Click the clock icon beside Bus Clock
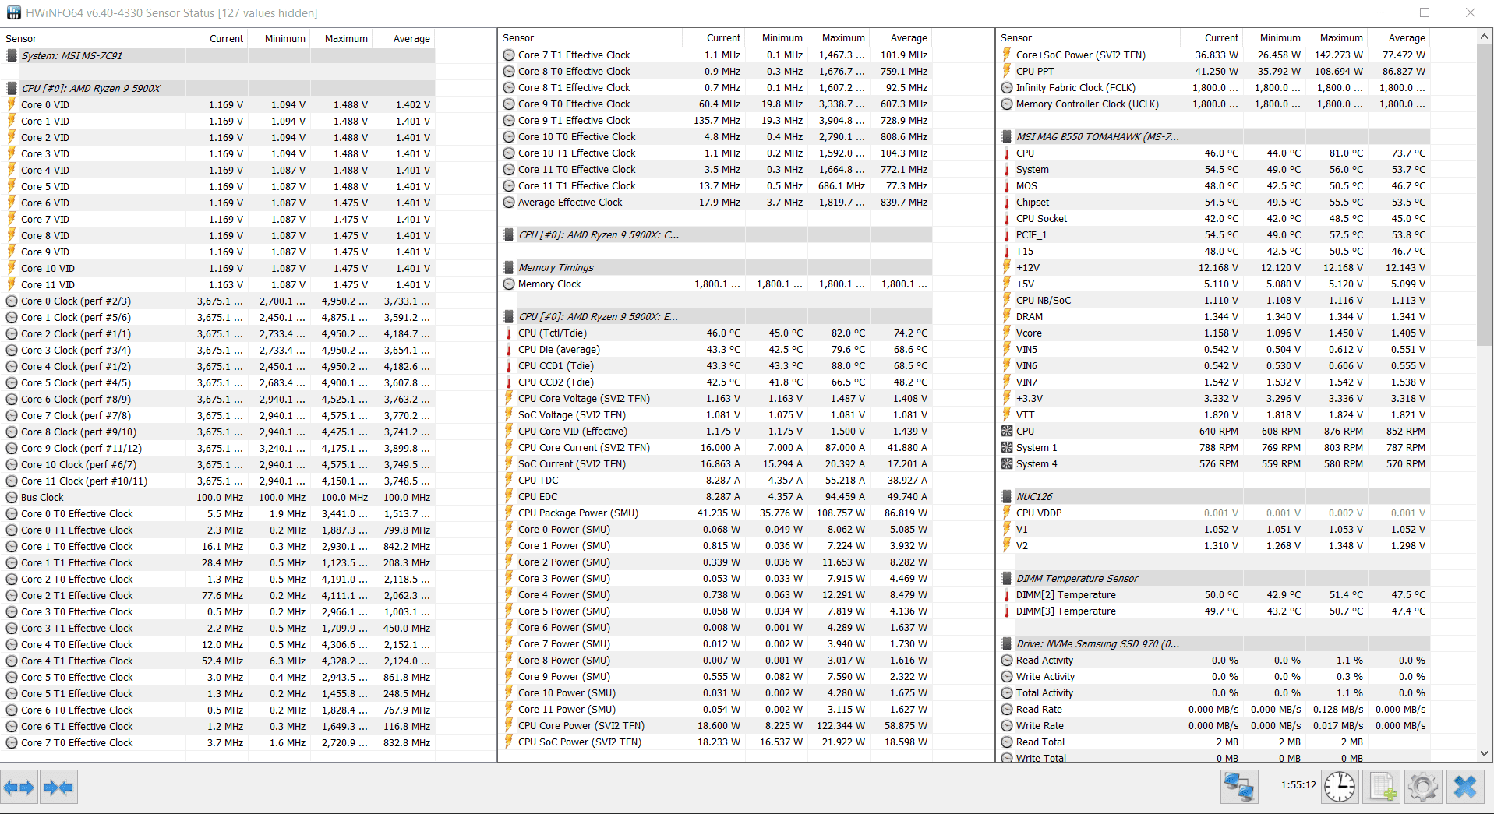 pos(12,497)
